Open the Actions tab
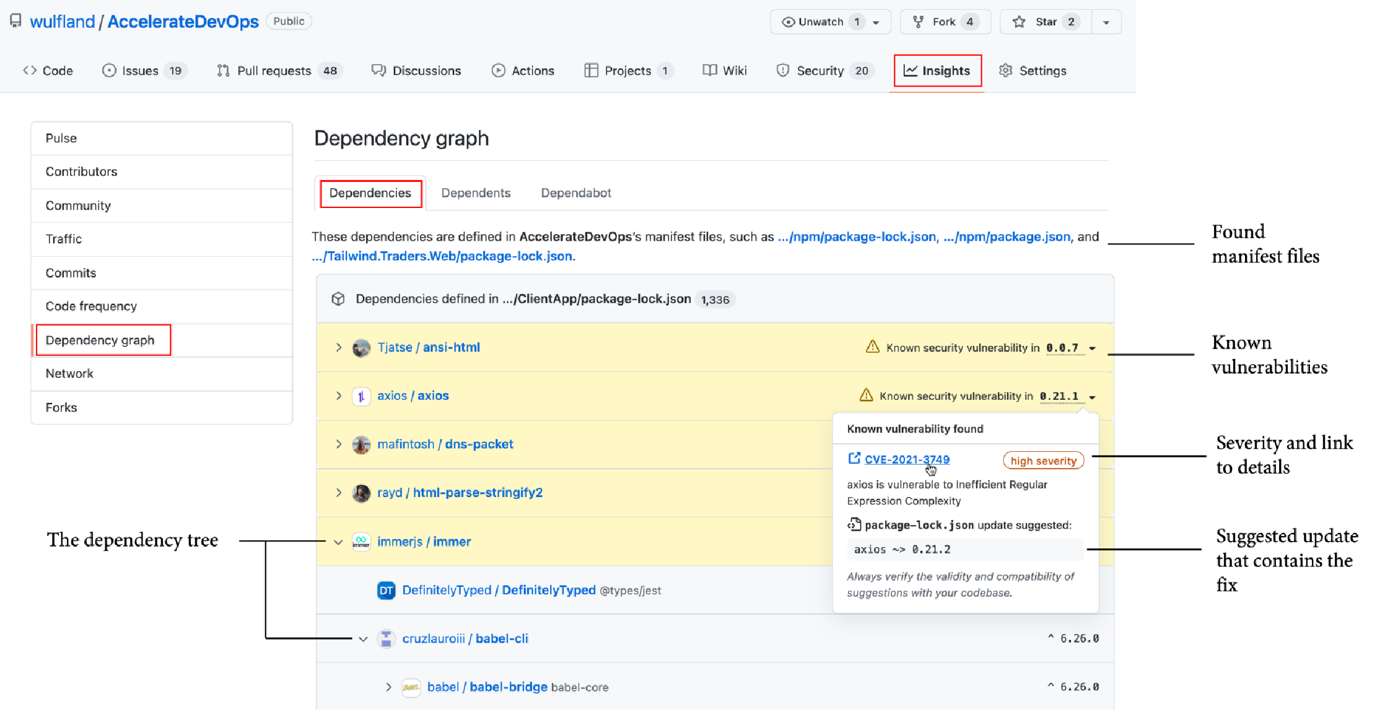This screenshot has height=710, width=1385. [523, 71]
